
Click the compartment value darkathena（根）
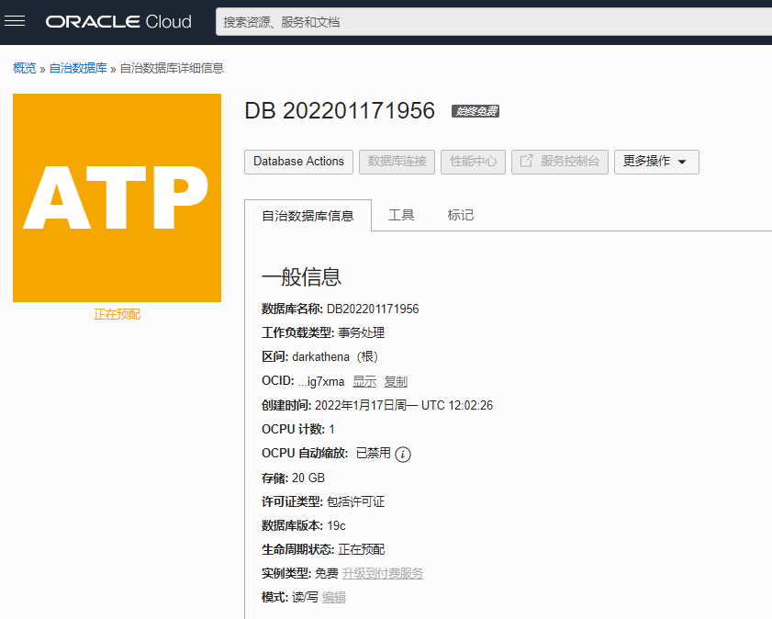(335, 356)
